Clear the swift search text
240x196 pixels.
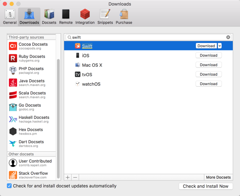pyautogui.click(x=228, y=37)
